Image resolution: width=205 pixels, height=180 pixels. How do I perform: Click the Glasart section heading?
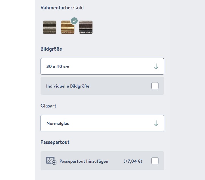(x=48, y=106)
